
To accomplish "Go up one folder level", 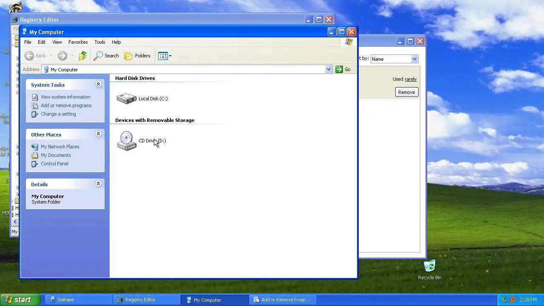I will pos(82,56).
